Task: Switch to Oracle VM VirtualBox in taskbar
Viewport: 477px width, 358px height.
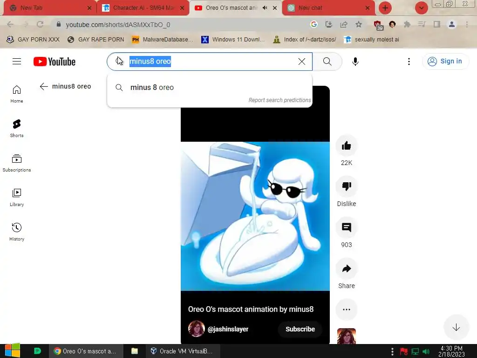Action: tap(183, 351)
